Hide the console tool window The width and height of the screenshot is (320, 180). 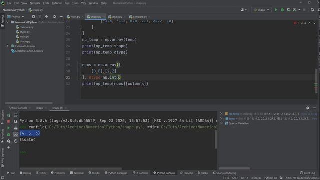pos(314,108)
